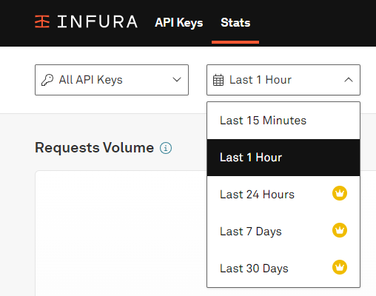The width and height of the screenshot is (376, 296).
Task: Select the Last 24 Hours option
Action: pyautogui.click(x=283, y=195)
